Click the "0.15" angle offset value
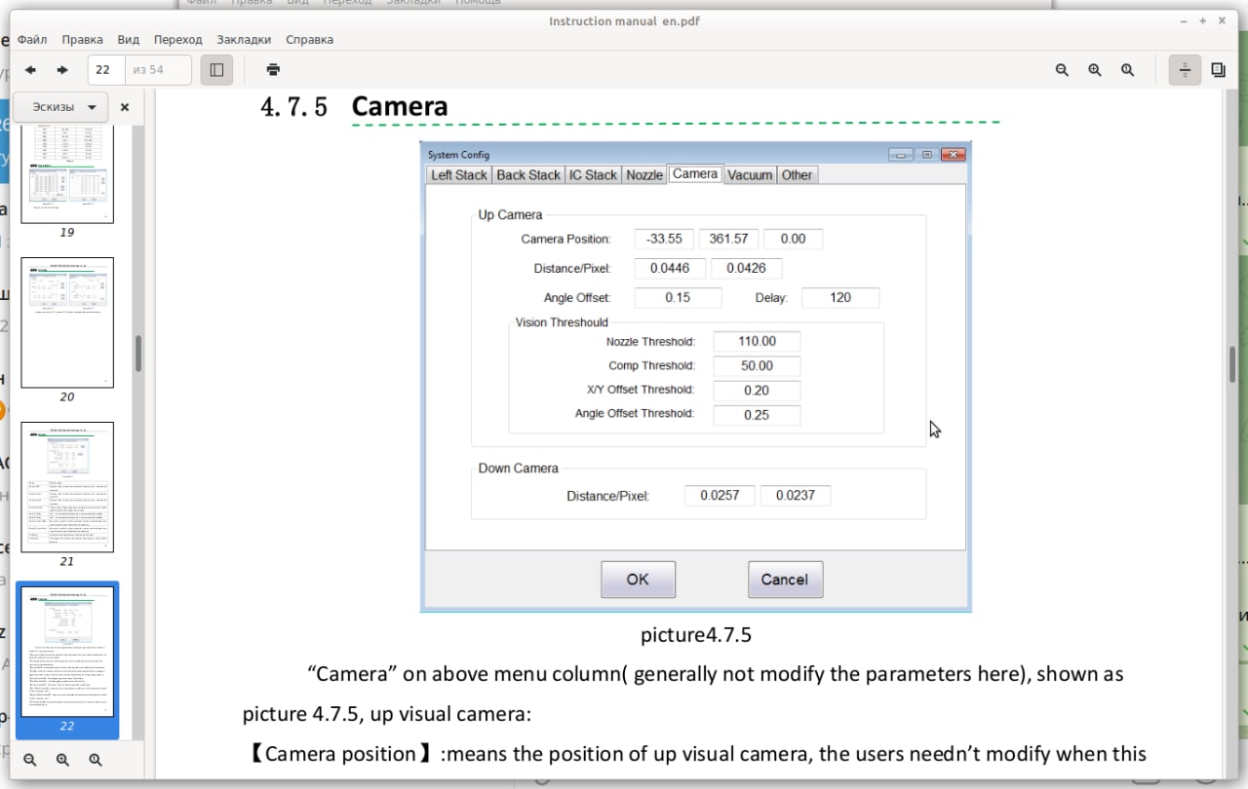1248x789 pixels. (x=678, y=298)
